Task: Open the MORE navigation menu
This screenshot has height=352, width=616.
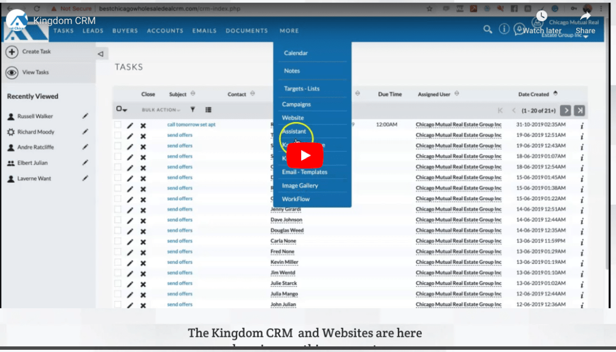Action: [289, 31]
